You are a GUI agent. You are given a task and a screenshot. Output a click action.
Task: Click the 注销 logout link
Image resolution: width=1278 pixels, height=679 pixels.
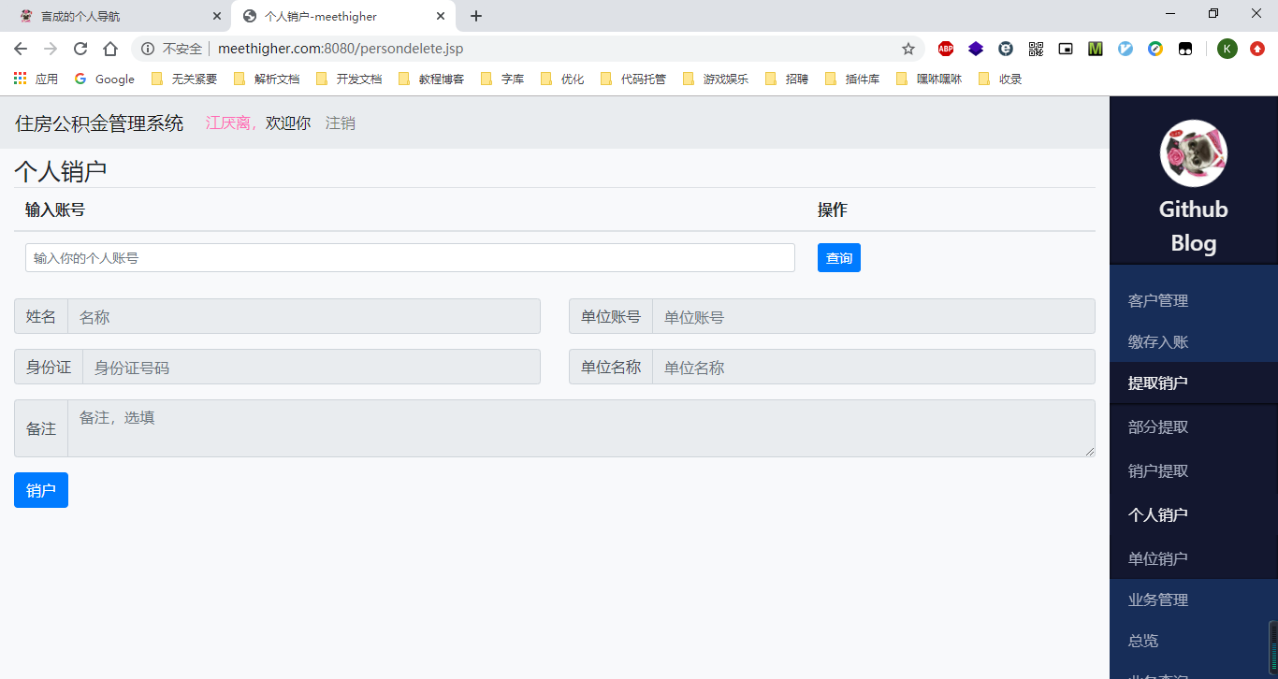coord(341,123)
